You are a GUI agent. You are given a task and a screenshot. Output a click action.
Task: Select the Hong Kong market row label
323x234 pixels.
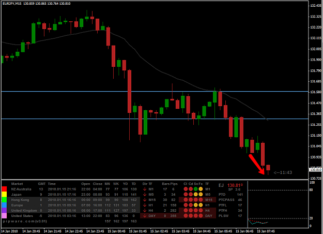[x=20, y=200]
